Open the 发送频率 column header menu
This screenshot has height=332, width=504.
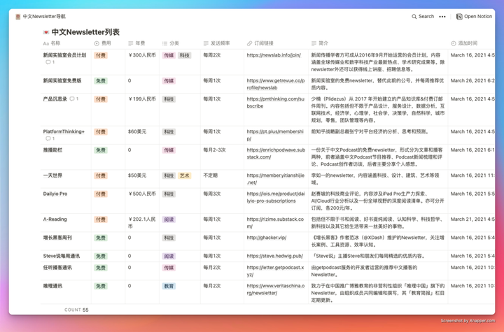point(216,43)
